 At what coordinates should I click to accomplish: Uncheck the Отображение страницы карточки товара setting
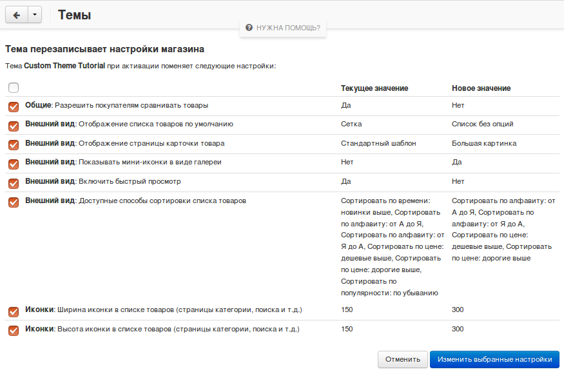[x=13, y=143]
